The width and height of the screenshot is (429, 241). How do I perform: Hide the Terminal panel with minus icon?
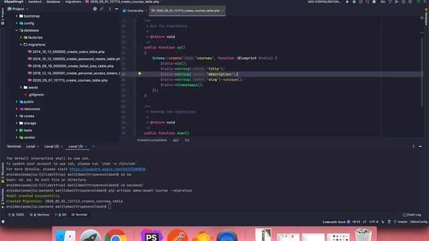pos(420,147)
